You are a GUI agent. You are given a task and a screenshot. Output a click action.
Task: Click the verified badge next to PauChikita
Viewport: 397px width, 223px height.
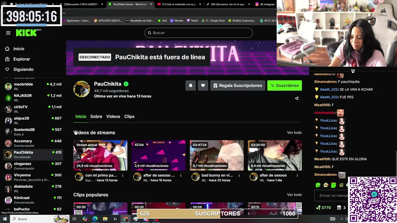(x=126, y=84)
